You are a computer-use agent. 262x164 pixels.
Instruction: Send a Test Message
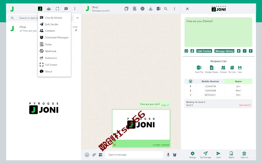click(206, 155)
